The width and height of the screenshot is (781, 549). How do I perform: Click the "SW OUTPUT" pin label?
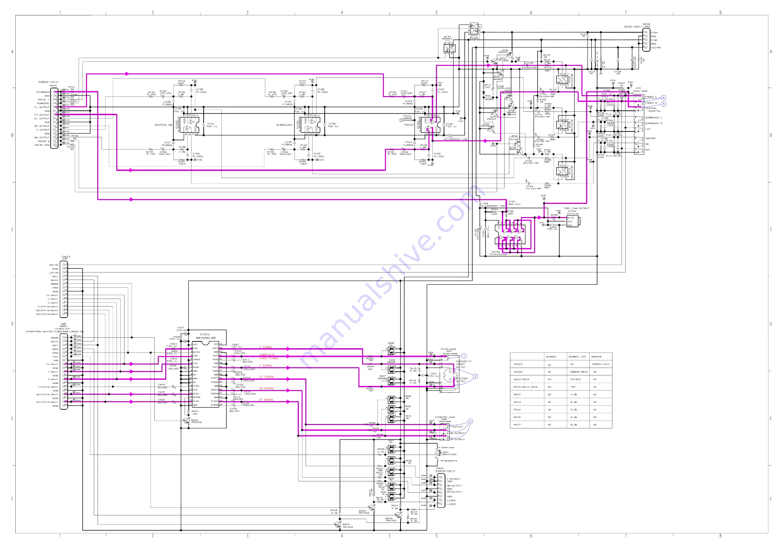point(42,137)
